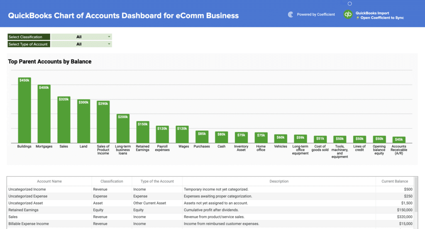Click the Select Classification label
The height and width of the screenshot is (229, 425).
(x=29, y=37)
